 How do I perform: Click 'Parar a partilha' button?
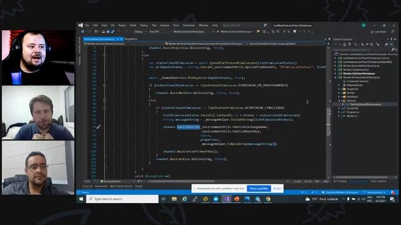[259, 189]
